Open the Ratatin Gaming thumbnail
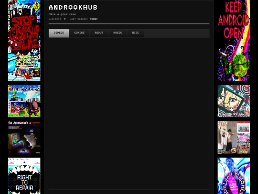The image size is (258, 194). click(x=24, y=101)
